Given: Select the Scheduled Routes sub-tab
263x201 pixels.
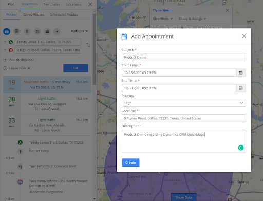Looking at the screenshot, I should pos(64,15).
